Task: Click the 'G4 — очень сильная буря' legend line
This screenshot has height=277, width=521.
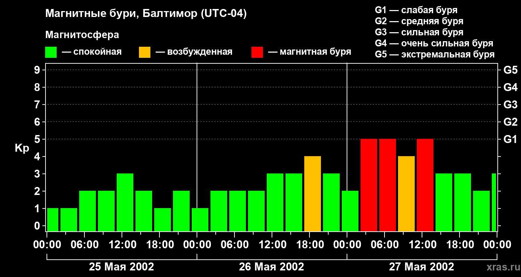Action: (434, 43)
